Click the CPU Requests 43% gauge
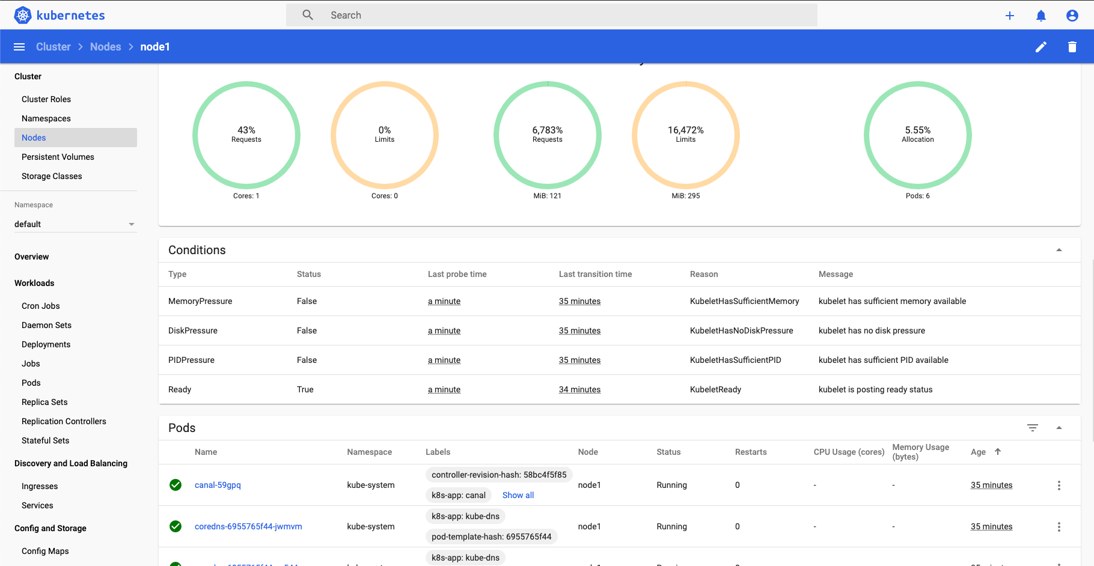The height and width of the screenshot is (566, 1094). pyautogui.click(x=246, y=135)
